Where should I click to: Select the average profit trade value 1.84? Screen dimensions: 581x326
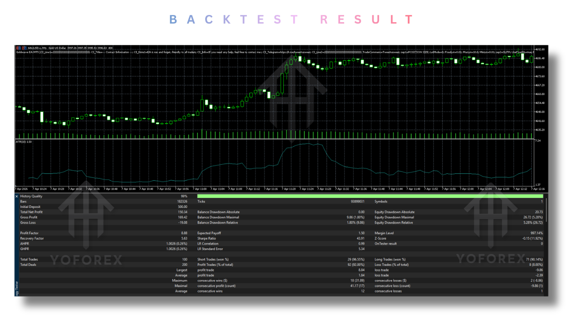pos(361,275)
